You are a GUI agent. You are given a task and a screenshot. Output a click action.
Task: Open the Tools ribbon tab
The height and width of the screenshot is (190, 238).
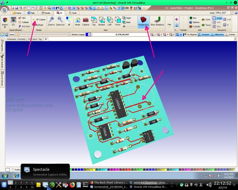click(73, 13)
